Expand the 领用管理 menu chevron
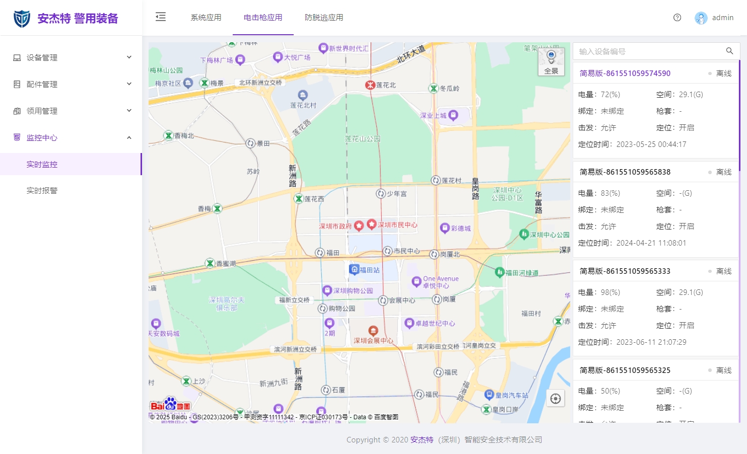747x454 pixels. point(129,111)
